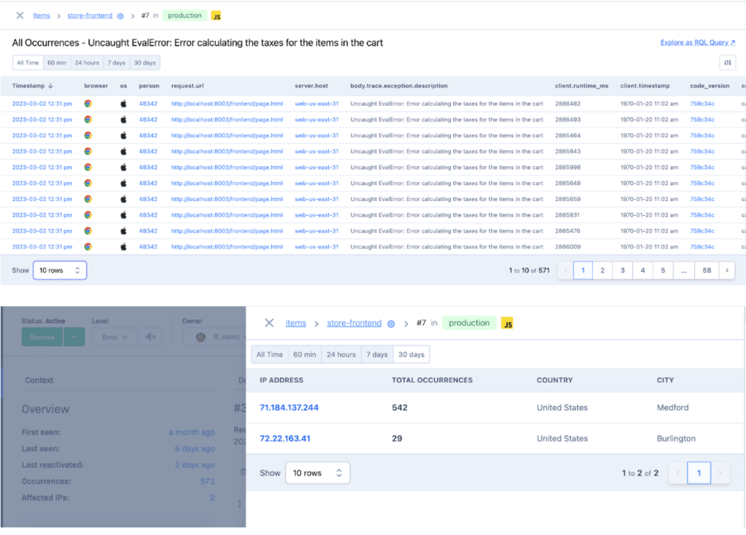Go to page 58 of occurrences
746x535 pixels.
point(707,270)
